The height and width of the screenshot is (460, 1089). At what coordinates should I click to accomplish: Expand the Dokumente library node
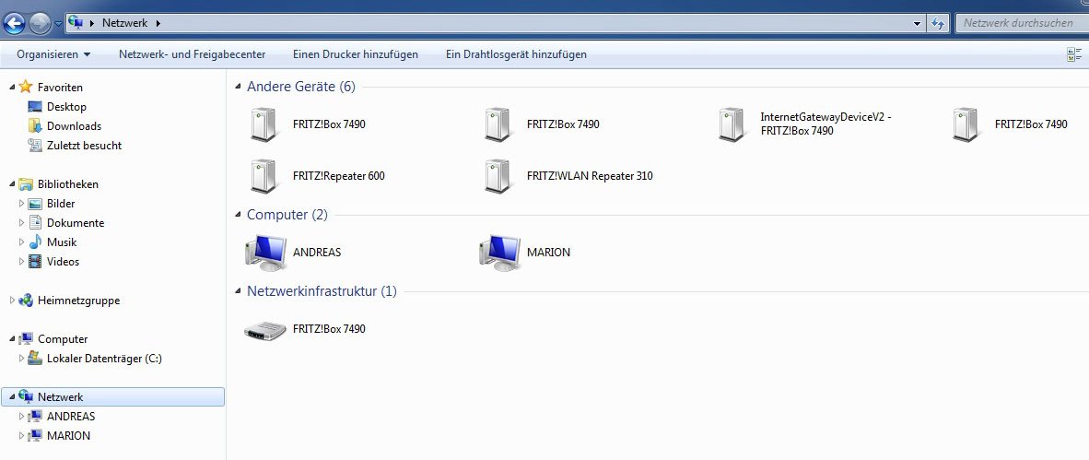(21, 223)
